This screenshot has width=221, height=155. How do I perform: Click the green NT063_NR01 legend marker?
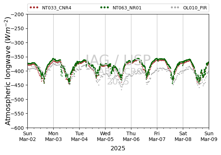104,8
